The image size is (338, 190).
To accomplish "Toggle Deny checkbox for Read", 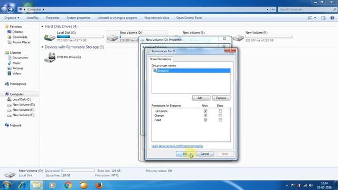I will [x=220, y=120].
